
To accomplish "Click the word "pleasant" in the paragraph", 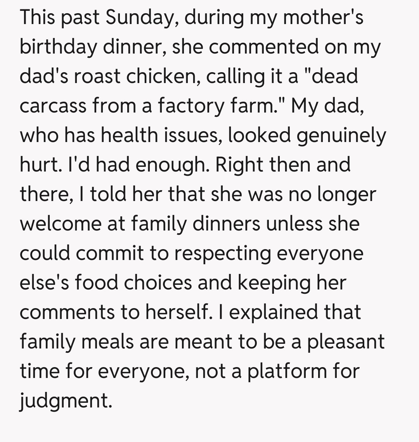I will point(345,342).
